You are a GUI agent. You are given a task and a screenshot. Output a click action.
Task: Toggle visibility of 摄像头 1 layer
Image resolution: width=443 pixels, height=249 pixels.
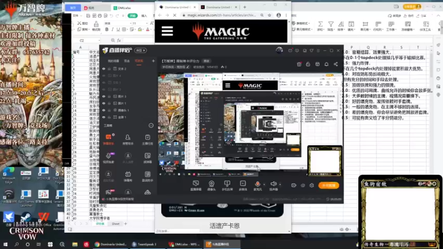click(104, 110)
